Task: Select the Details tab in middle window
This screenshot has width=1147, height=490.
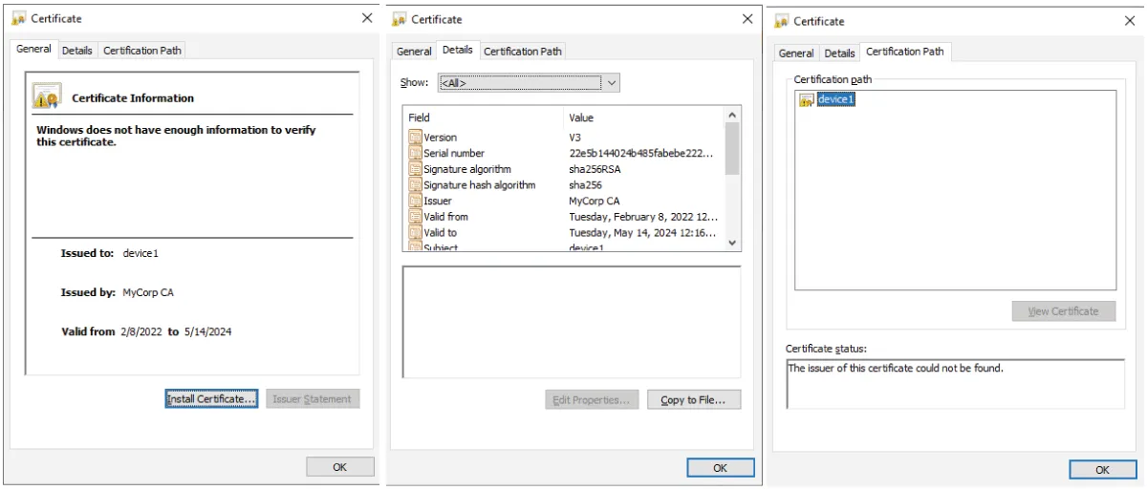Action: tap(458, 50)
